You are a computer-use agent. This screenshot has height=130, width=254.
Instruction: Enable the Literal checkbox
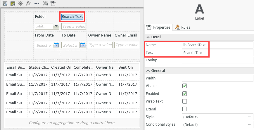184,109
